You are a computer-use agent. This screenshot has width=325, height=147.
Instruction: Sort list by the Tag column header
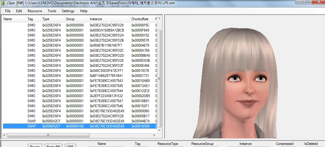[x=33, y=19]
